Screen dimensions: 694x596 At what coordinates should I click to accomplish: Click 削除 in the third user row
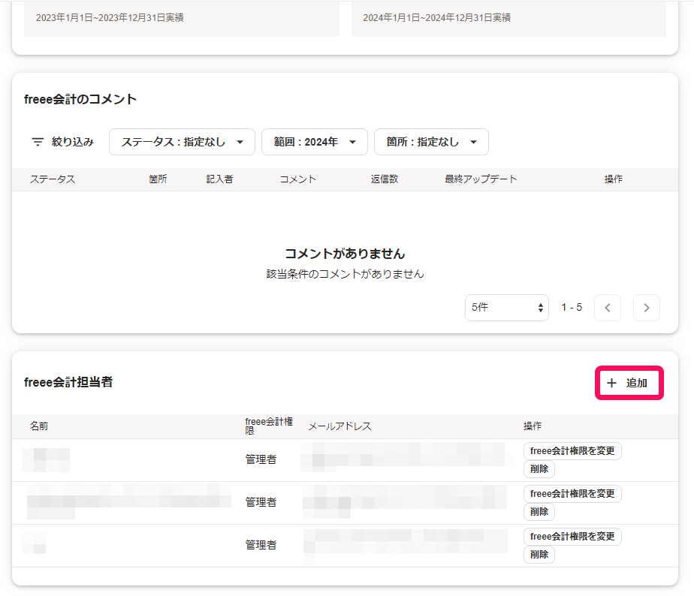[539, 555]
